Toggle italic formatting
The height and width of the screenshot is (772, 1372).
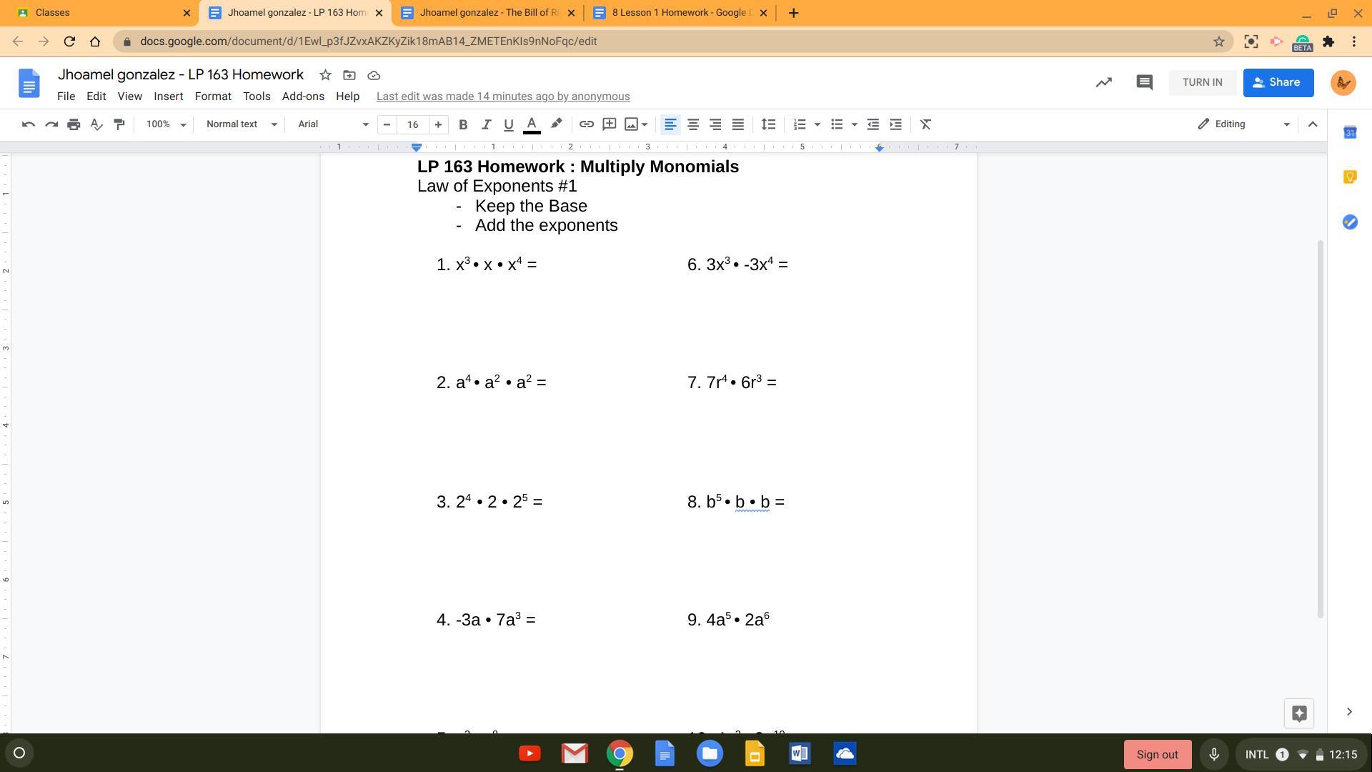pos(486,124)
